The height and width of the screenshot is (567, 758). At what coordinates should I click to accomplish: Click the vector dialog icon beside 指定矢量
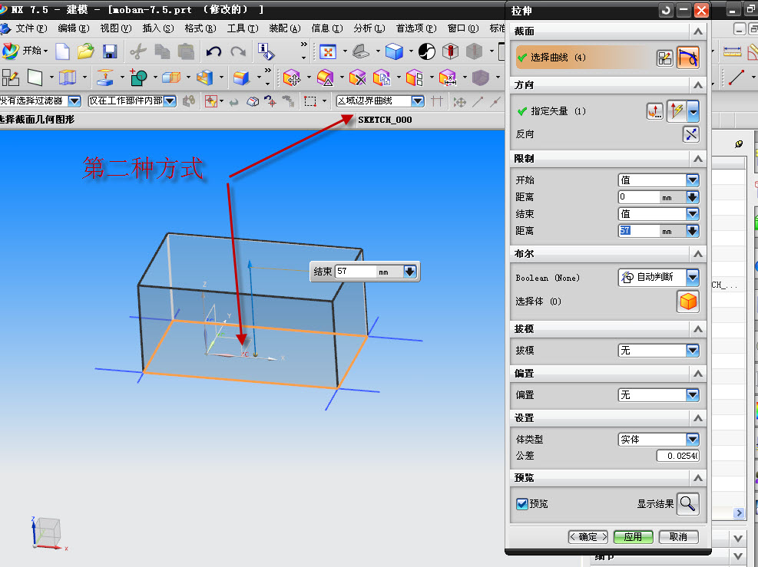tap(655, 111)
